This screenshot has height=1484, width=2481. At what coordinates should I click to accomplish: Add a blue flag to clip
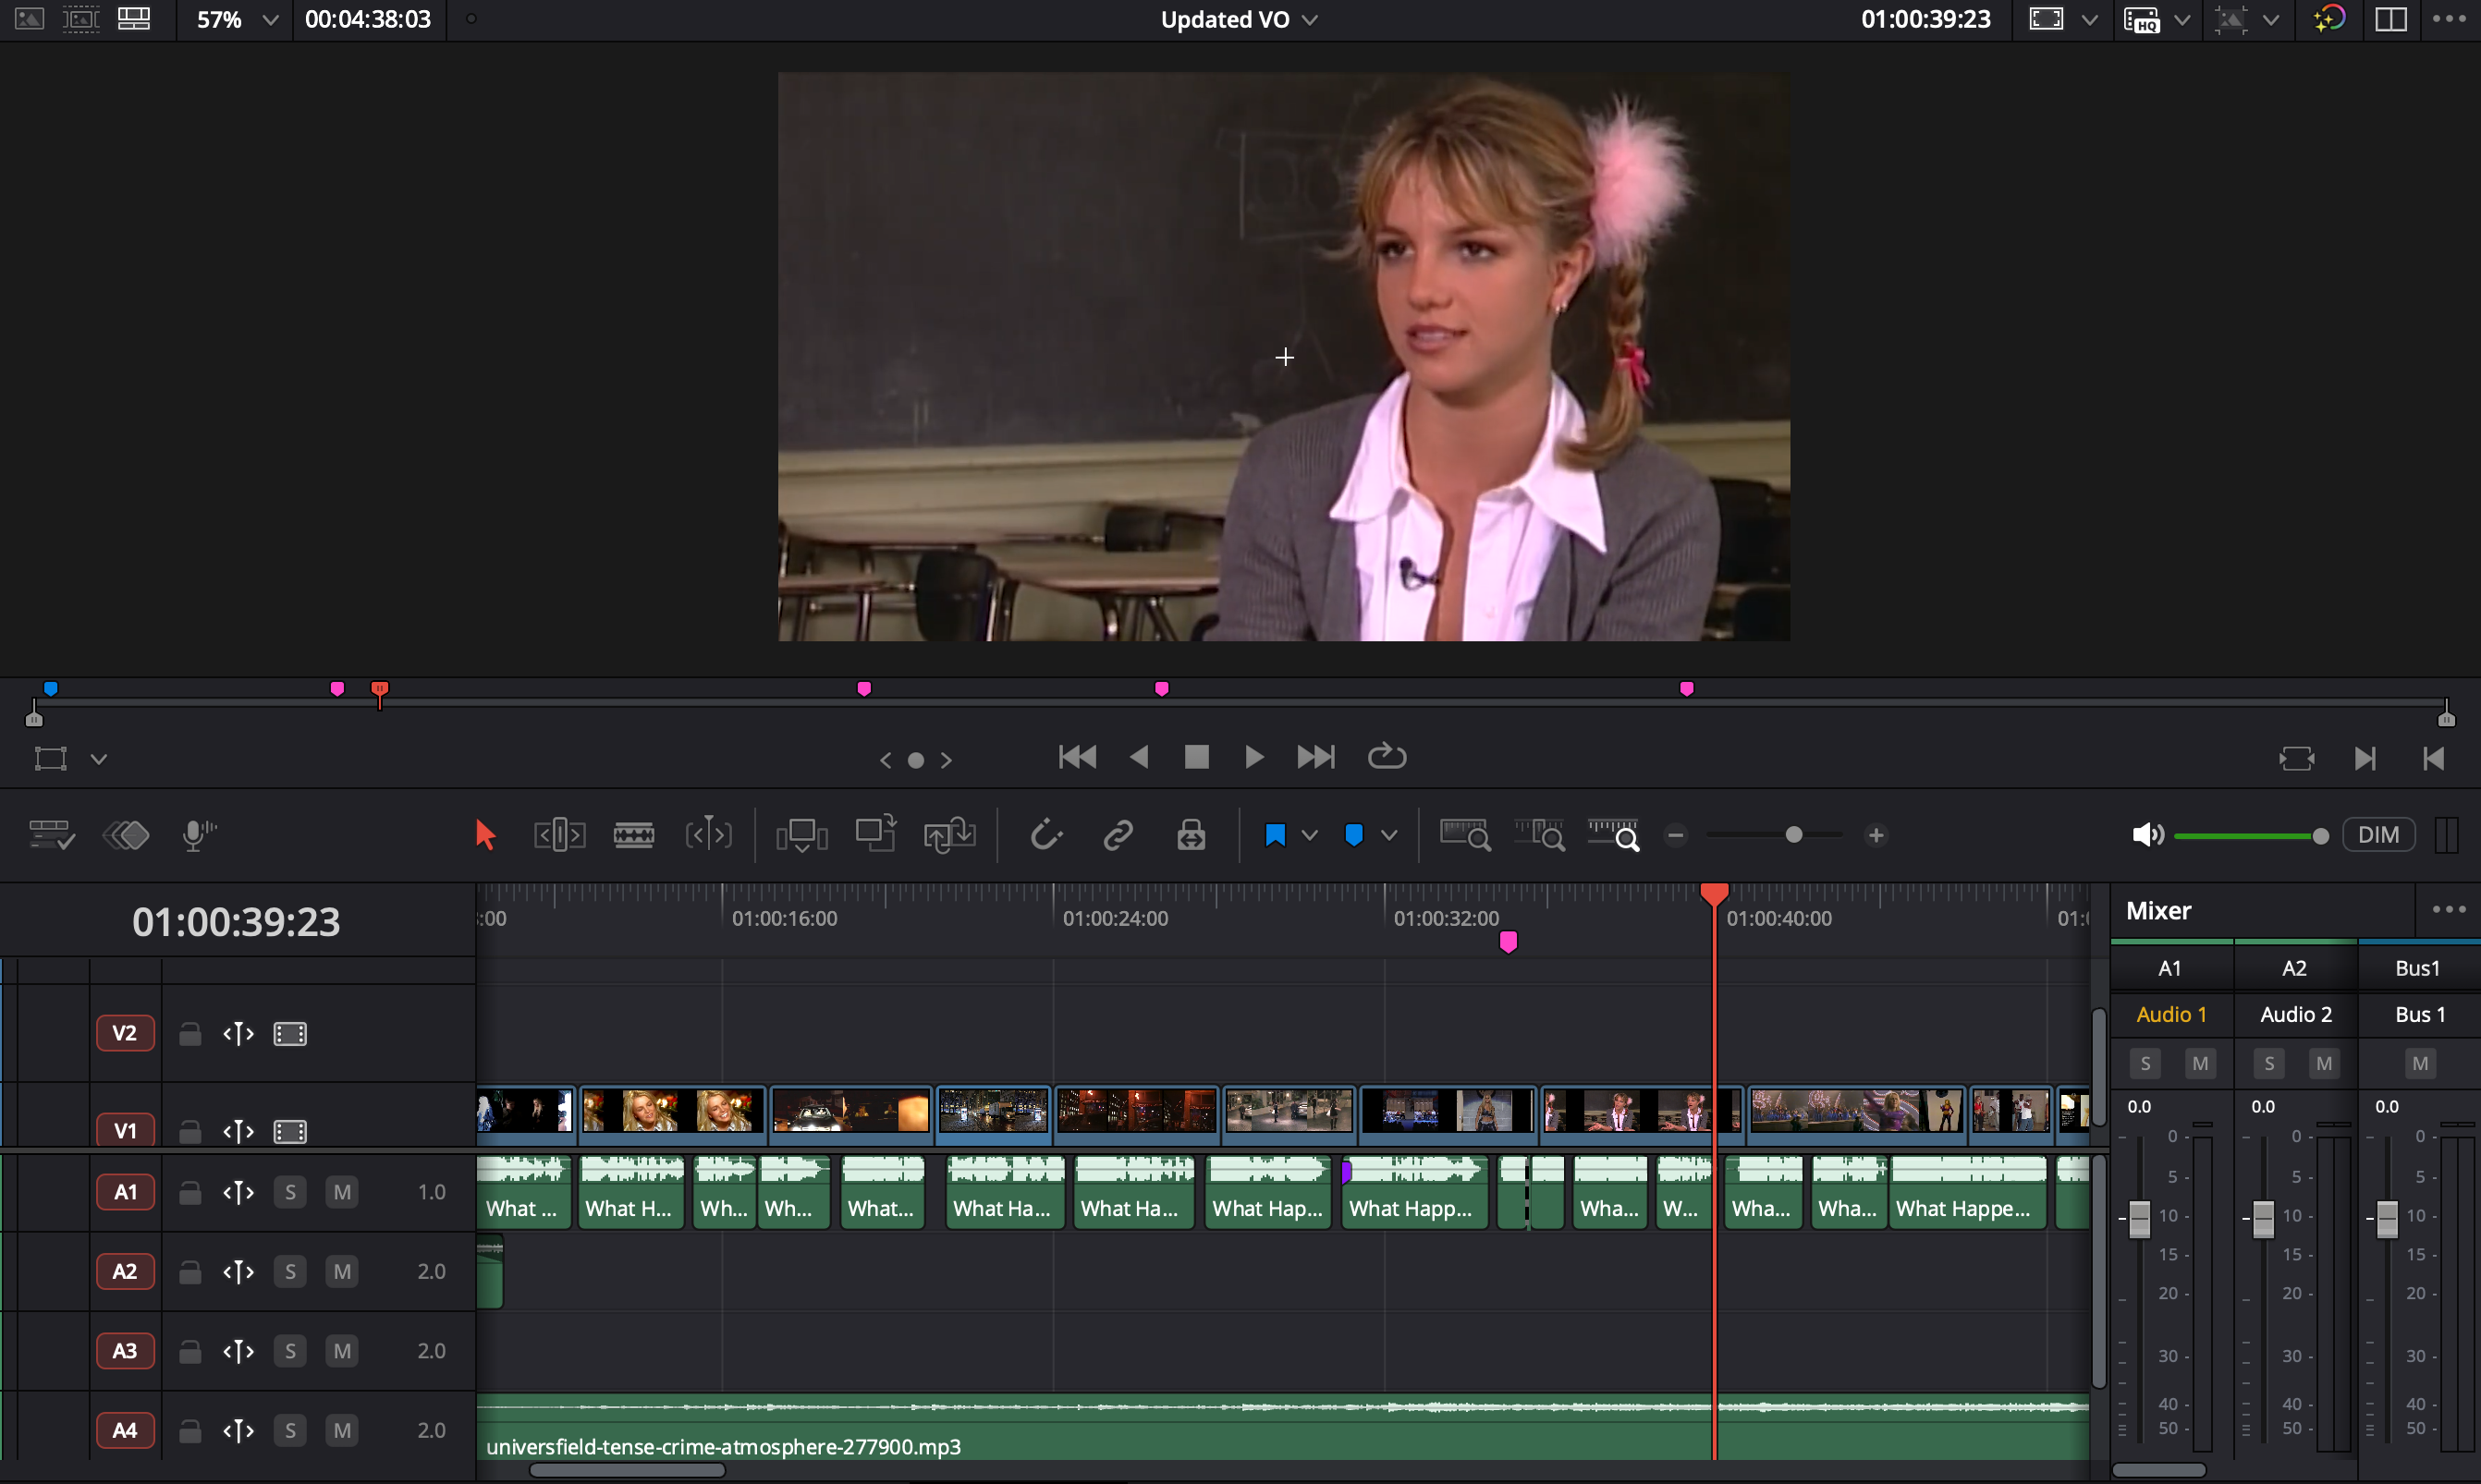pos(1275,835)
